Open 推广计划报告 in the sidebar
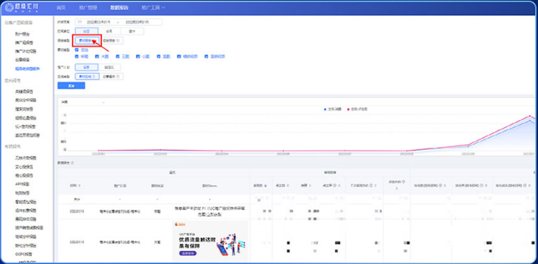The width and height of the screenshot is (538, 264). 25,51
